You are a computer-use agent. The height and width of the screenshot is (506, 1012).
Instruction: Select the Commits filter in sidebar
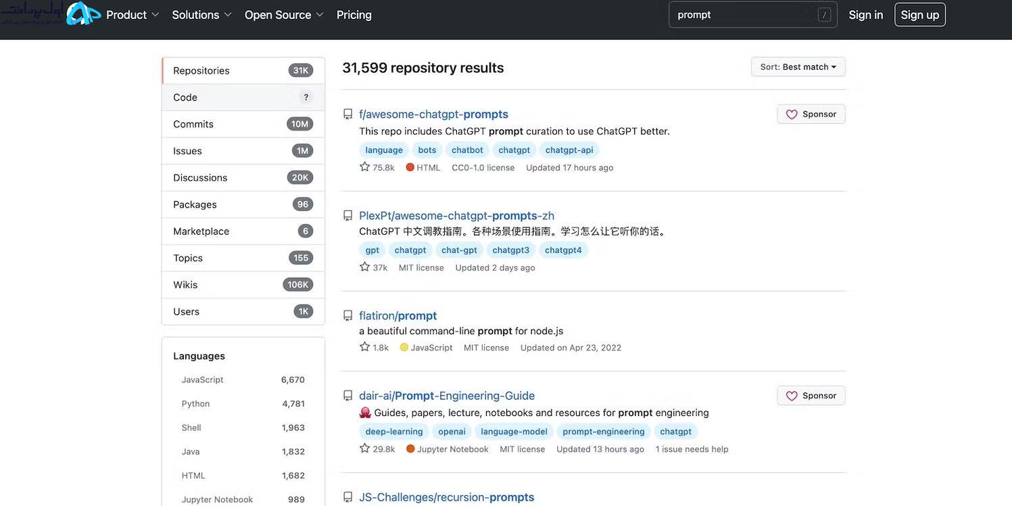pos(243,124)
